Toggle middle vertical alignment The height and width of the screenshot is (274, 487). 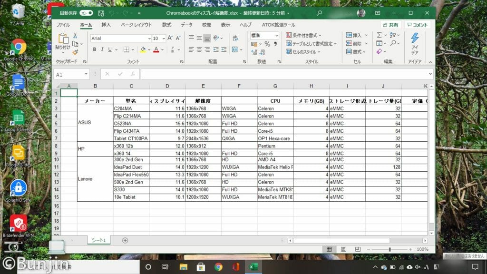199,38
